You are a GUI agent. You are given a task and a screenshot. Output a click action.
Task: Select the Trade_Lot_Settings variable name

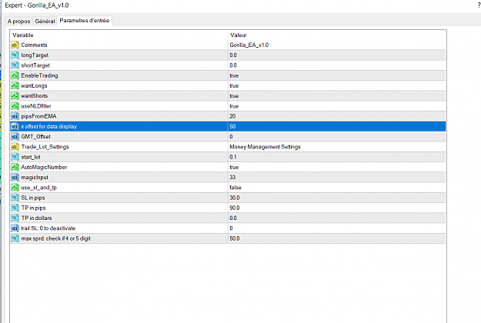45,147
